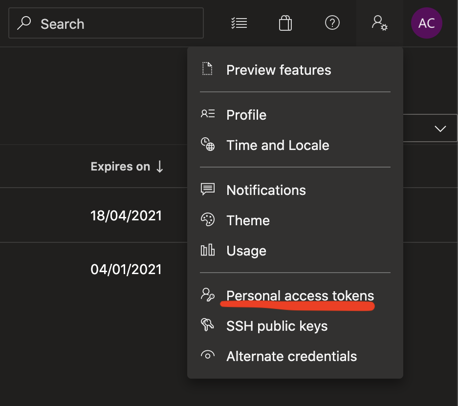
Task: Click the SSH public keys key icon
Action: pyautogui.click(x=207, y=324)
